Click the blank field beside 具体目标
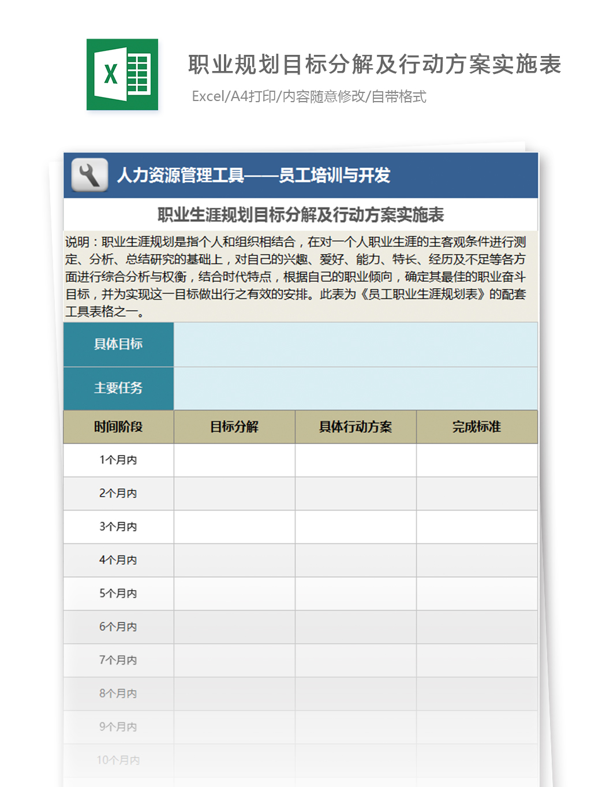Screen dimensions: 591x787 point(355,344)
